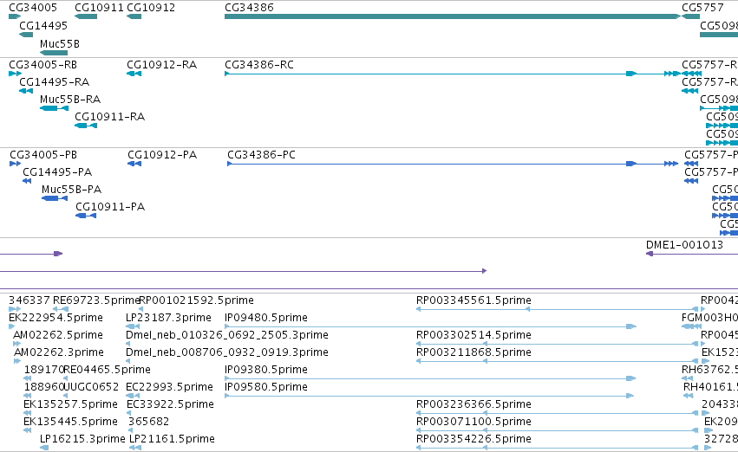Viewport: 738px width, 452px height.
Task: Select the CG10911-PA protein label
Action: click(x=110, y=207)
